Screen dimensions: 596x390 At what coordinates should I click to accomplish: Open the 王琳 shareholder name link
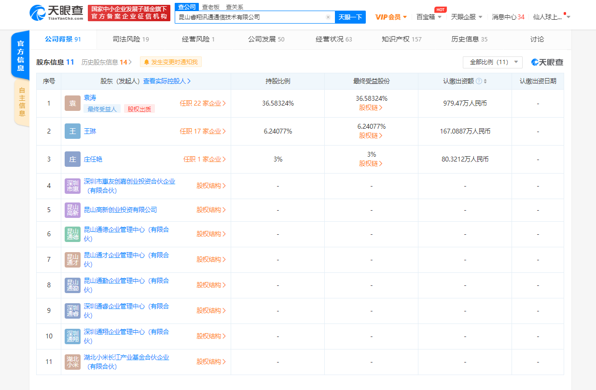(x=90, y=131)
